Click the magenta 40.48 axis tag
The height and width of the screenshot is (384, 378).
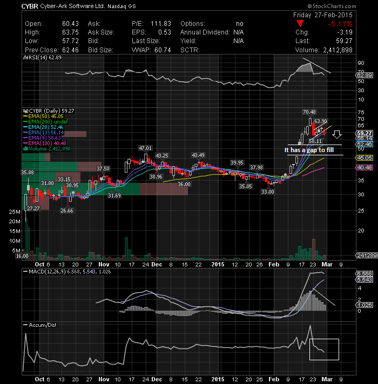tap(364, 168)
